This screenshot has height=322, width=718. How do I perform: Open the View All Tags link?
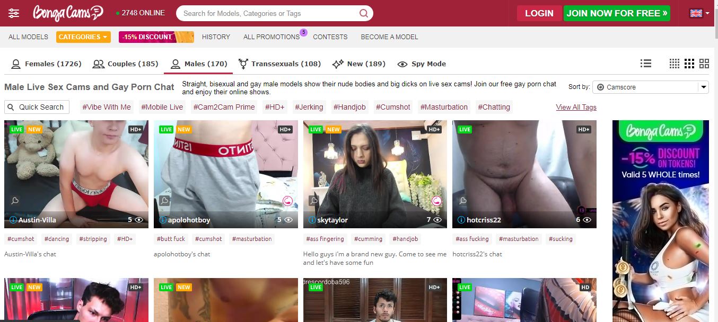point(576,107)
